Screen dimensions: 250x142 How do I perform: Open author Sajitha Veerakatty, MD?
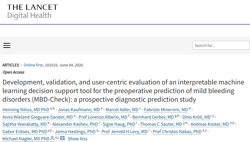tap(24, 124)
